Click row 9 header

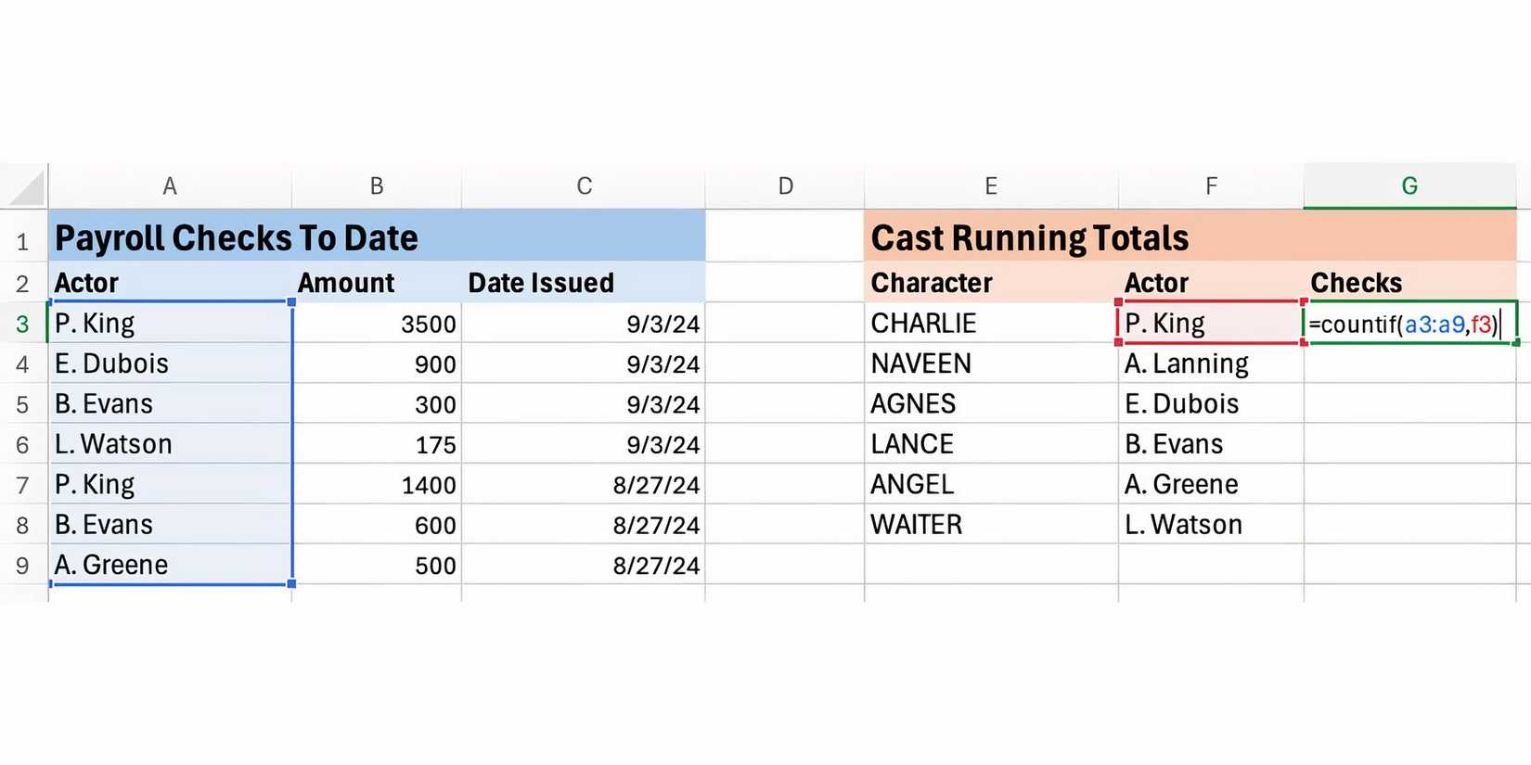coord(22,566)
